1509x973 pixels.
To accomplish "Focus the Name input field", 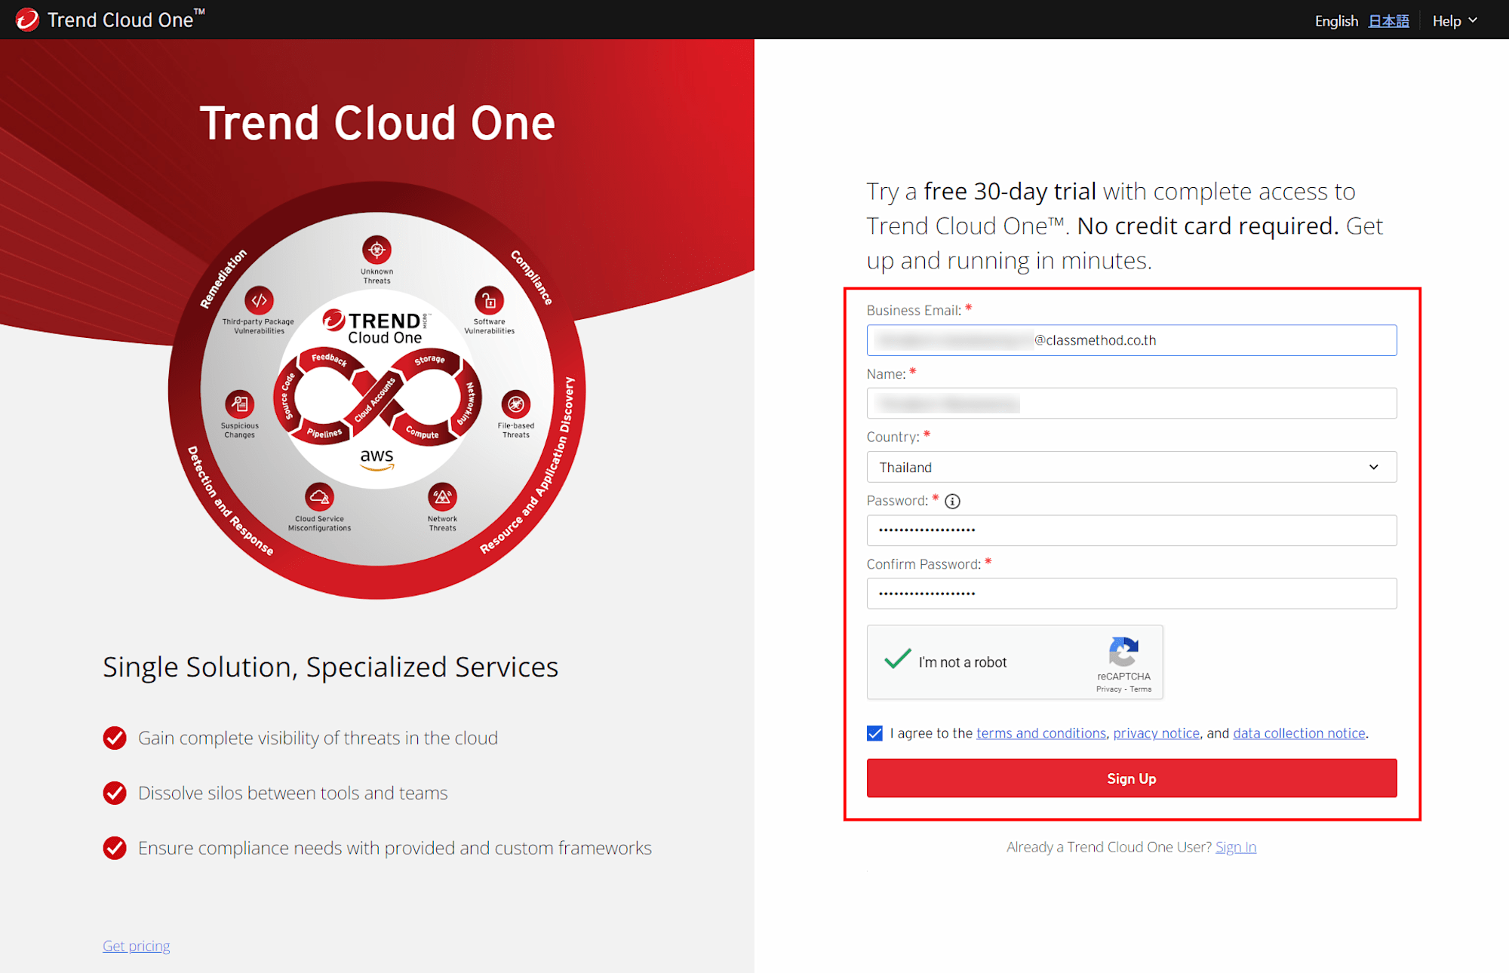I will click(x=1132, y=404).
